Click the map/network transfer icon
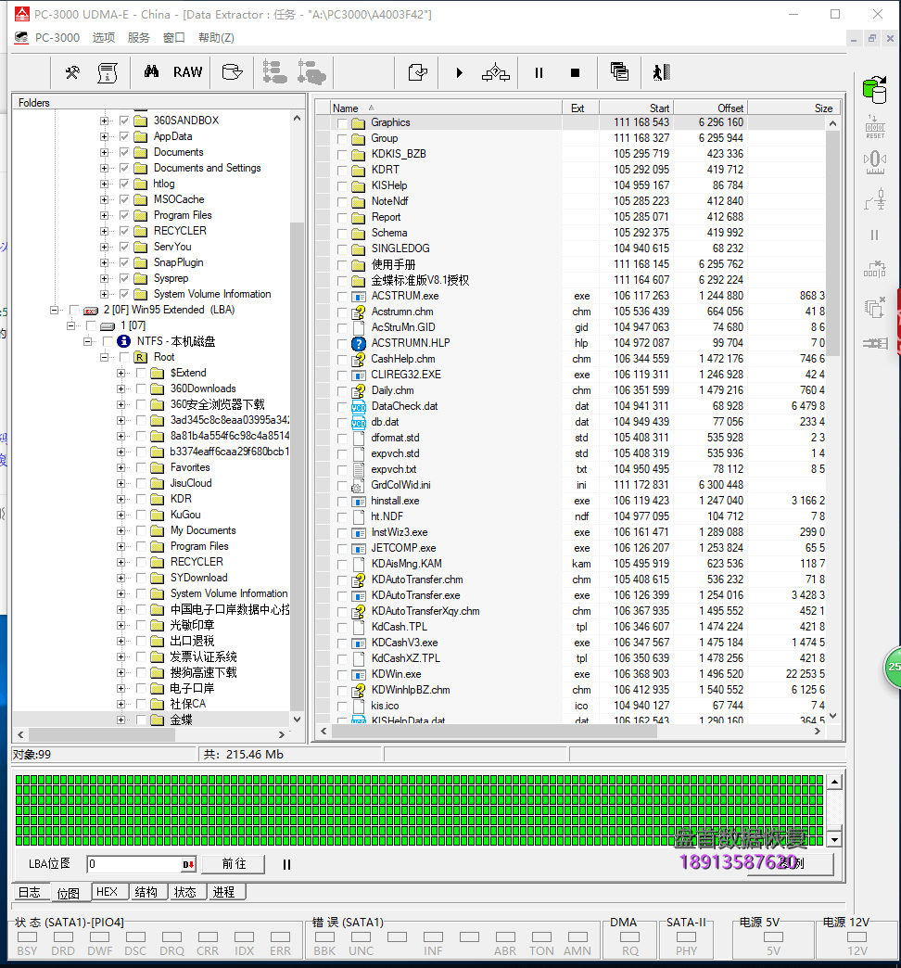Screen dimensions: 901x968 pos(496,73)
